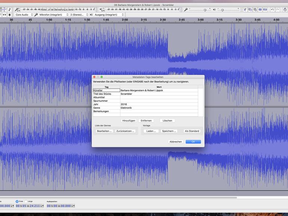Select the Envelope tool icon
This screenshot has height=216, width=288.
point(4,10)
